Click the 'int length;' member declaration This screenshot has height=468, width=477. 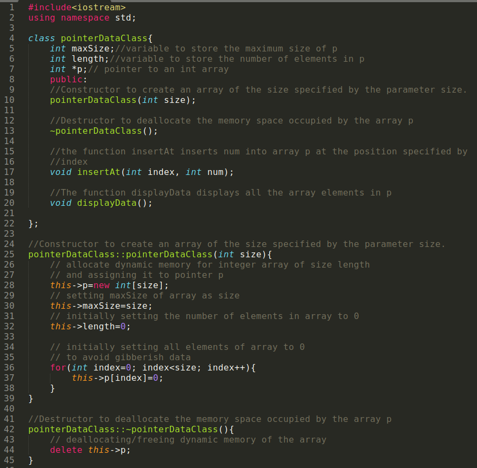(79, 59)
